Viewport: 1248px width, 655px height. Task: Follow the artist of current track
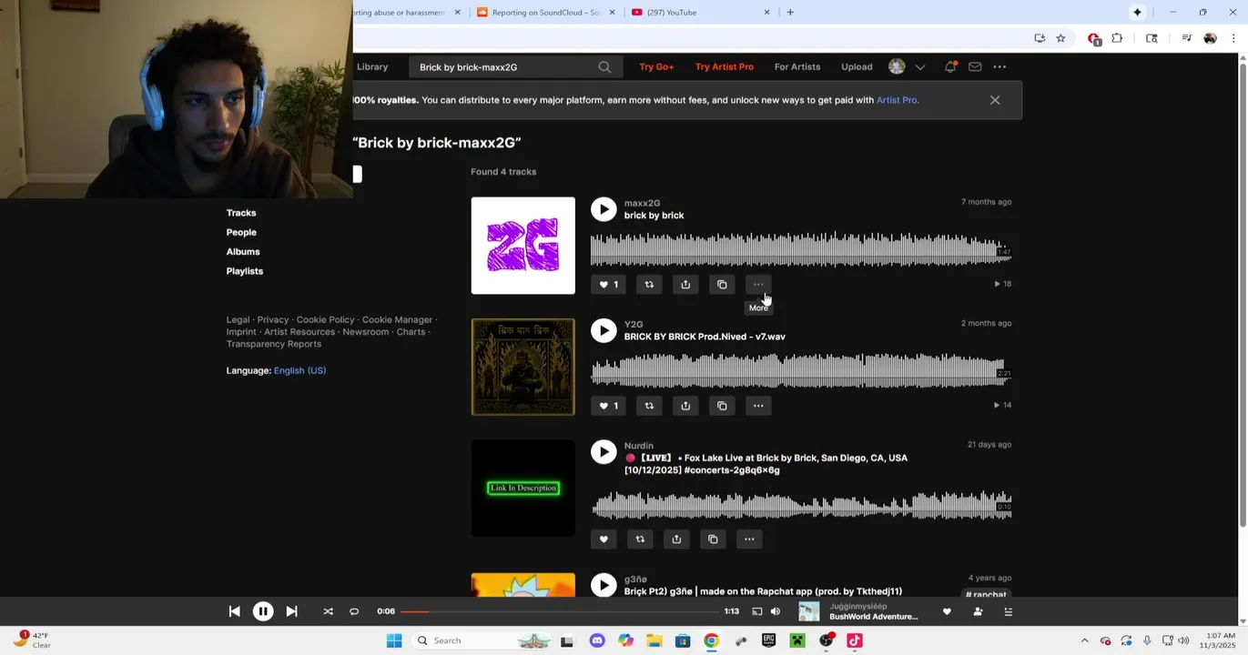[978, 611]
